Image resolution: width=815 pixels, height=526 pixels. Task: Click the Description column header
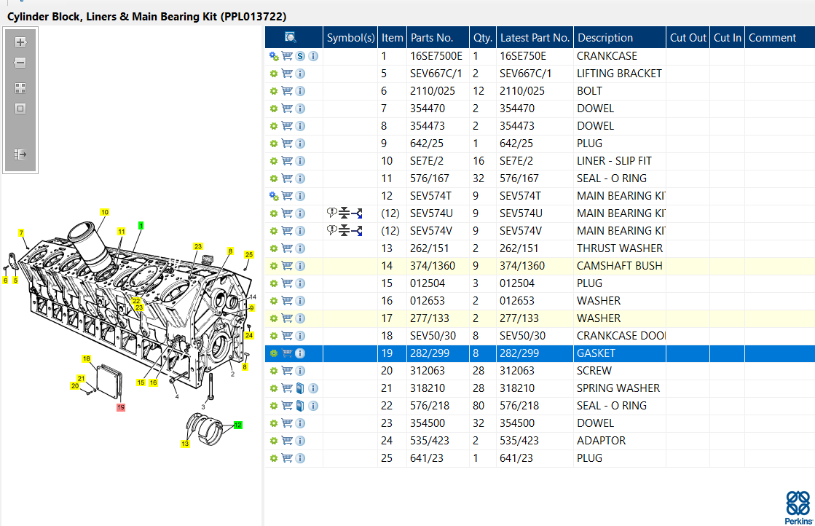click(x=605, y=38)
